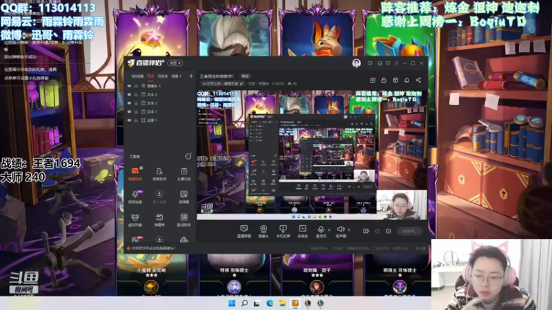Toggle the preview eye icon near settings
This screenshot has height=310, width=552.
pos(377,231)
